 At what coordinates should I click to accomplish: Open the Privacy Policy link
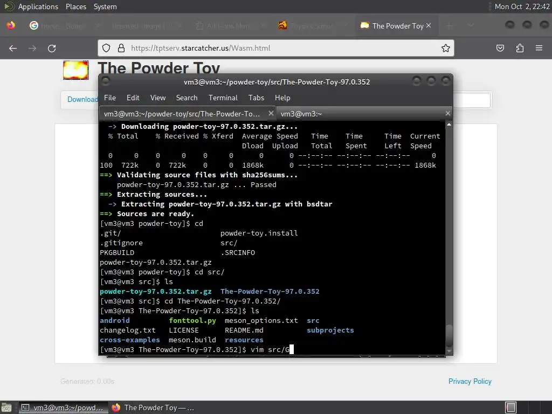[x=470, y=381]
